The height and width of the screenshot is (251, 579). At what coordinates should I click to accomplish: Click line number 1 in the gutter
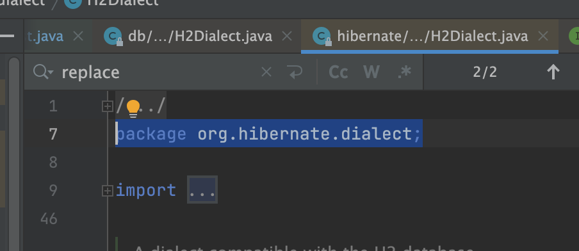(x=53, y=106)
